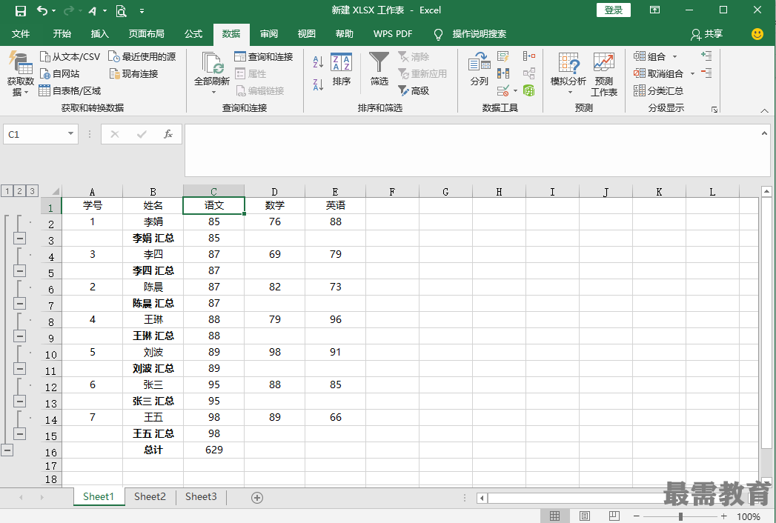
Task: Open the 排序 sort dialog
Action: [x=342, y=70]
